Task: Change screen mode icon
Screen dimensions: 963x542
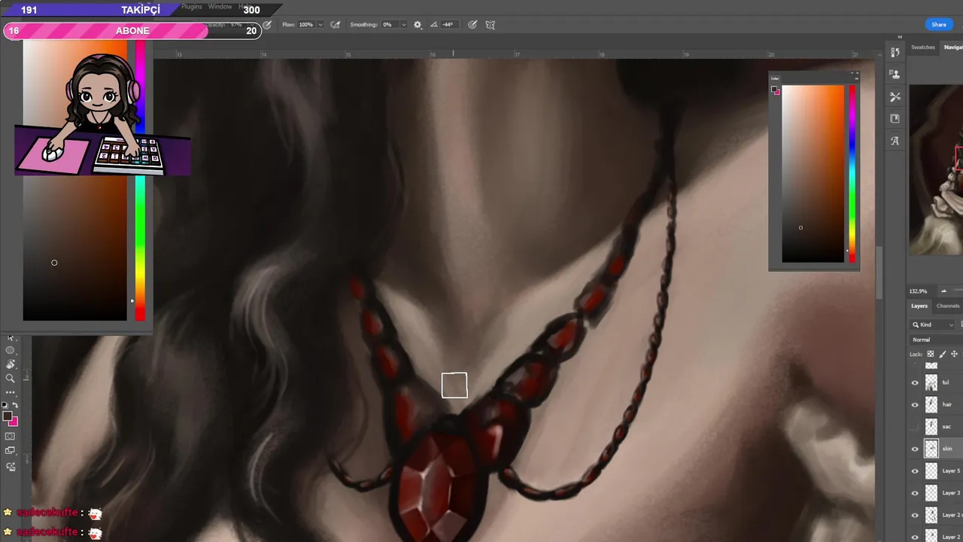Action: pyautogui.click(x=10, y=451)
